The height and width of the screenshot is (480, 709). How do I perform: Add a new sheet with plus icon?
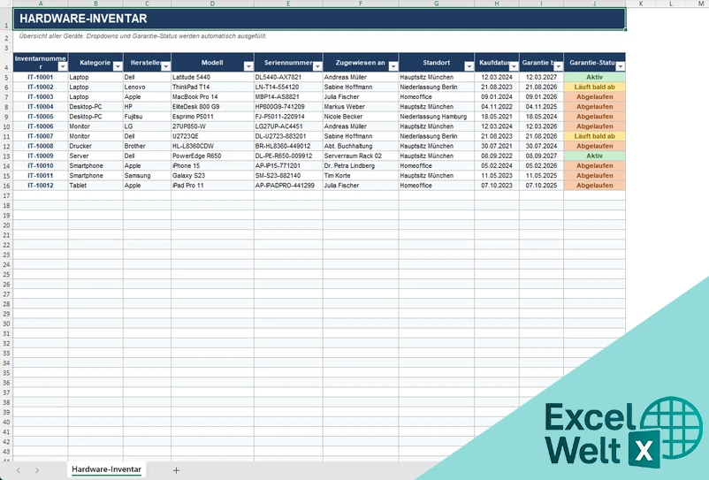point(176,470)
